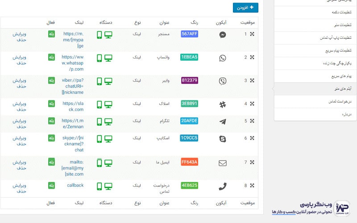Click the FF643A orange color swatch

click(x=189, y=162)
